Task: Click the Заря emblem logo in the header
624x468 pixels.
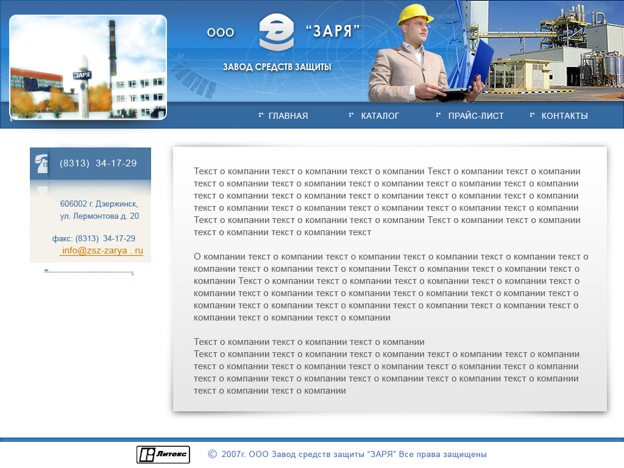Action: coord(276,32)
